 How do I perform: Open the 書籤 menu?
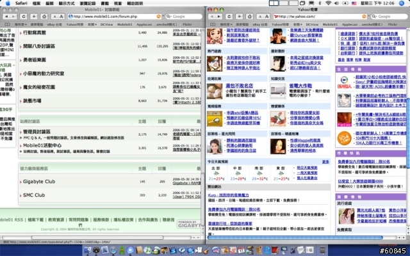point(105,3)
